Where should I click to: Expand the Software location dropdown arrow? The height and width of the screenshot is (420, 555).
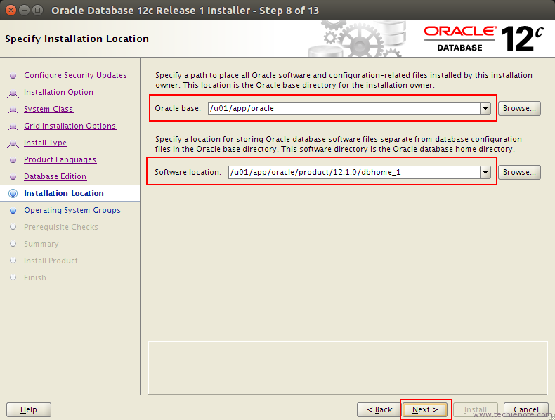click(485, 172)
